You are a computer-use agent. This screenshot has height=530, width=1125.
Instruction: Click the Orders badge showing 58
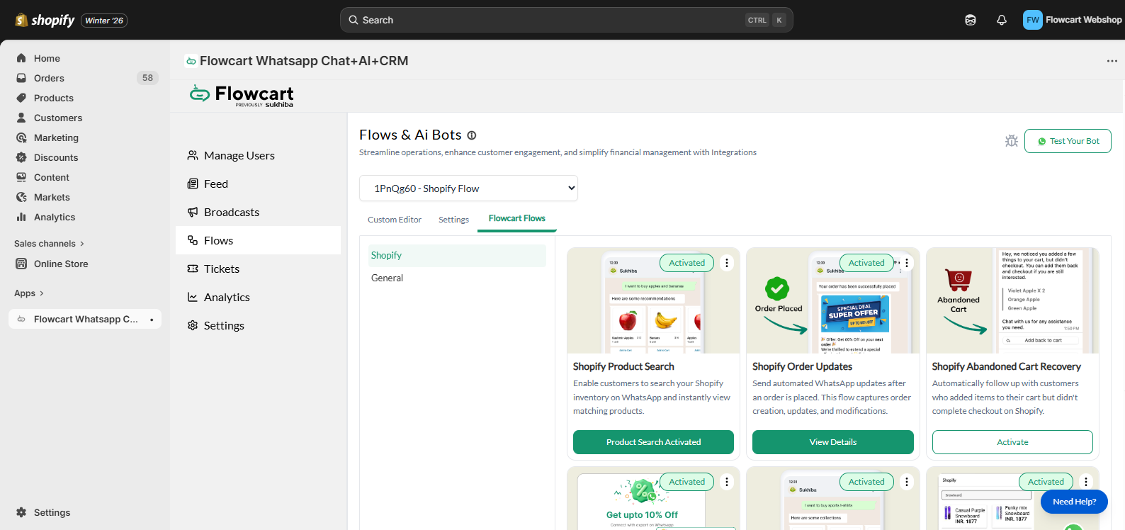pos(147,78)
